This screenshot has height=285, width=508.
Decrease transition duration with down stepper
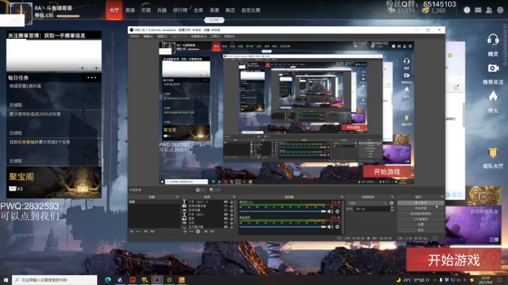point(392,210)
